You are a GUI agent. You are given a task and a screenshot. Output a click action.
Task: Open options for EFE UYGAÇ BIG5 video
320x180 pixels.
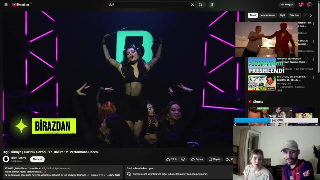[x=313, y=77]
